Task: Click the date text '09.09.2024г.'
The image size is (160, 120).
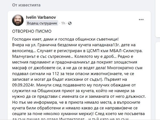Action: pyautogui.click(x=24, y=85)
